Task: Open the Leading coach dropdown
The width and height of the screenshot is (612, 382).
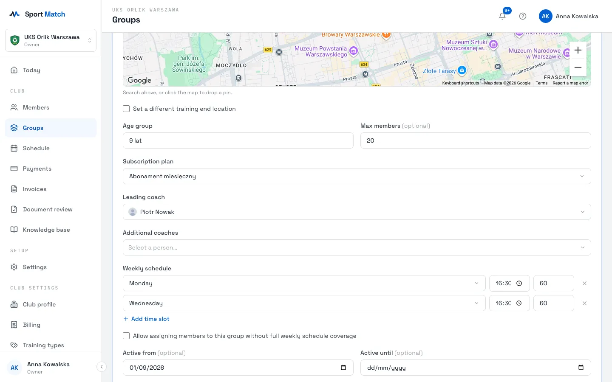Action: (357, 212)
